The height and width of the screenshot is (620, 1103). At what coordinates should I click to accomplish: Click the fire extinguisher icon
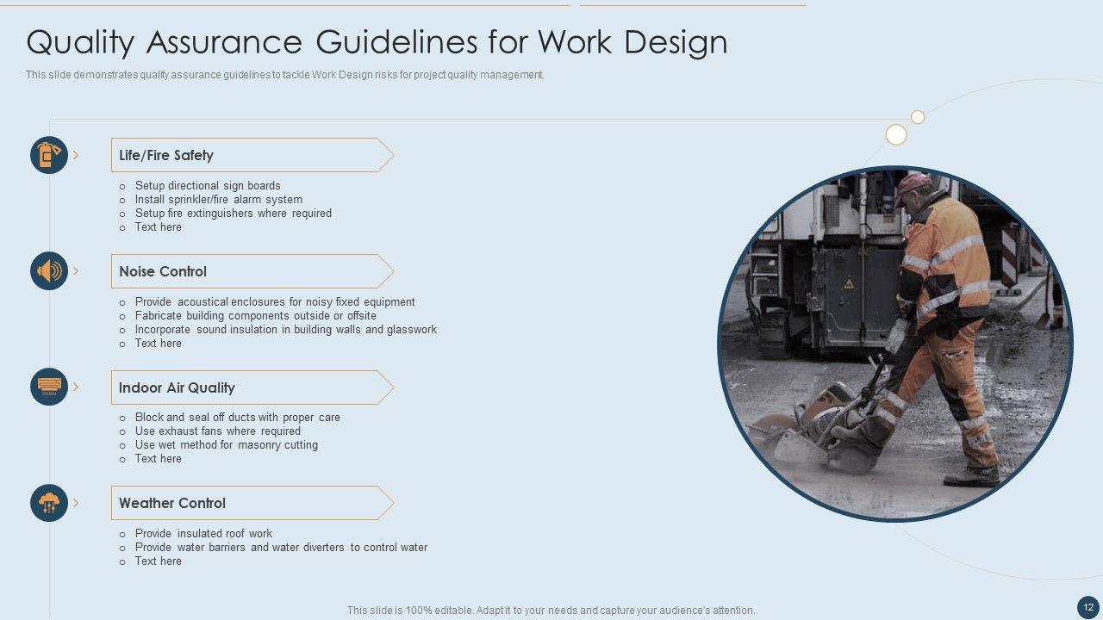pos(49,155)
